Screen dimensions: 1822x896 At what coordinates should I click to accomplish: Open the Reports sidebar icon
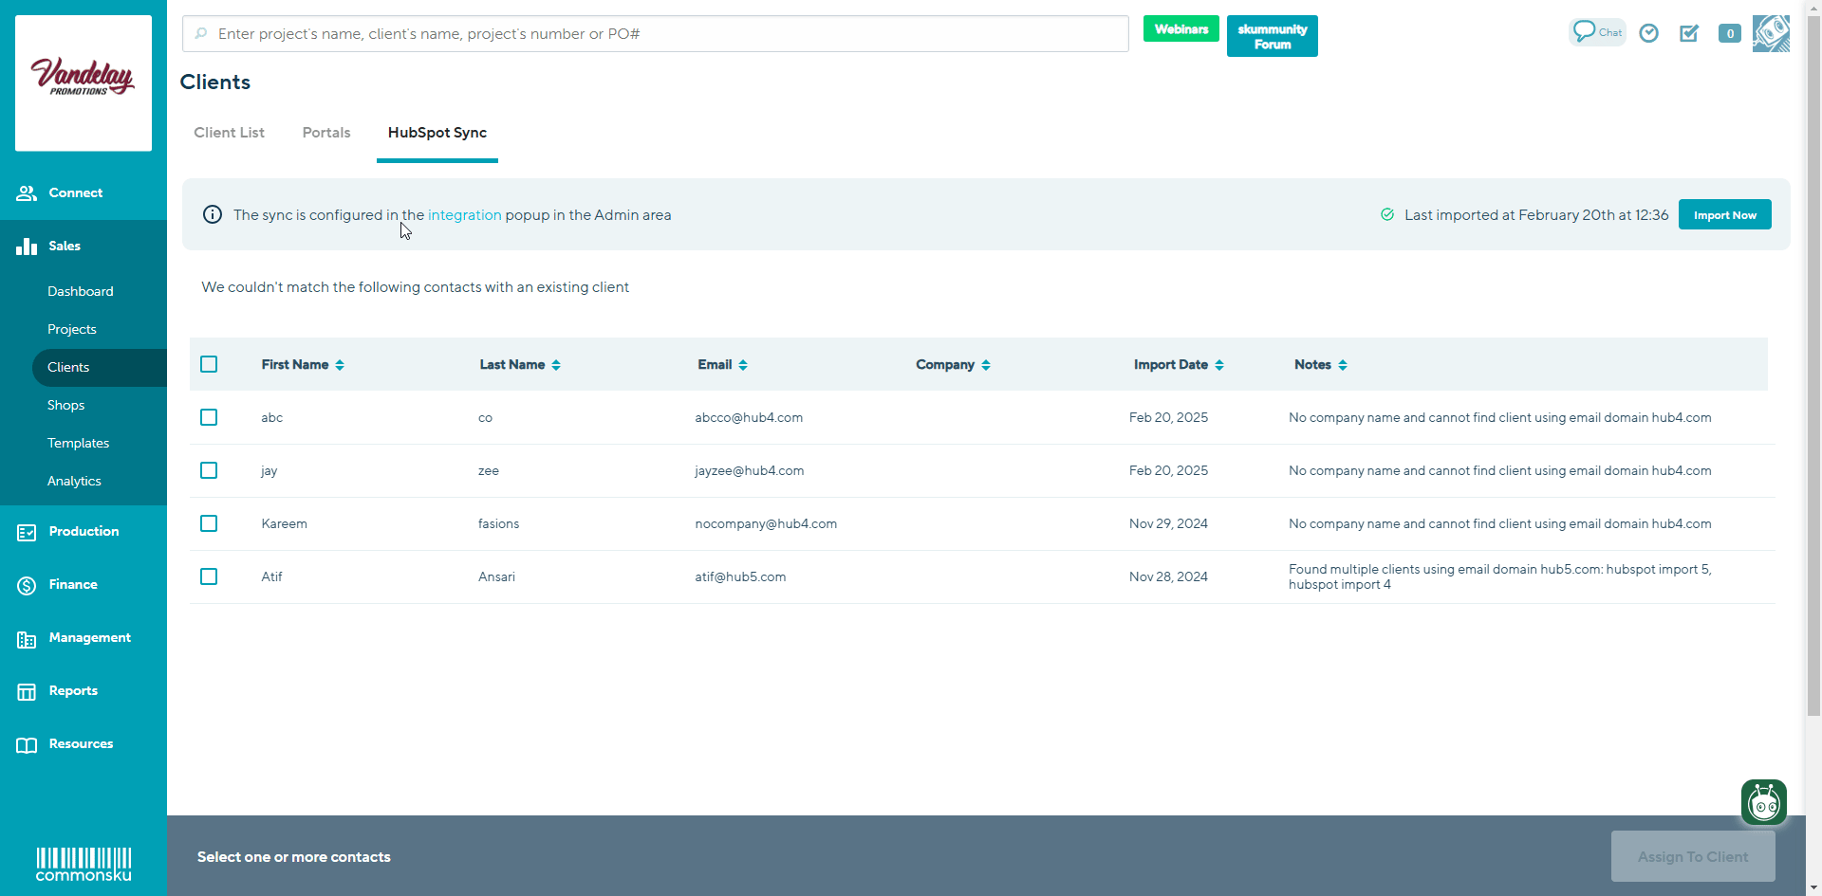26,691
